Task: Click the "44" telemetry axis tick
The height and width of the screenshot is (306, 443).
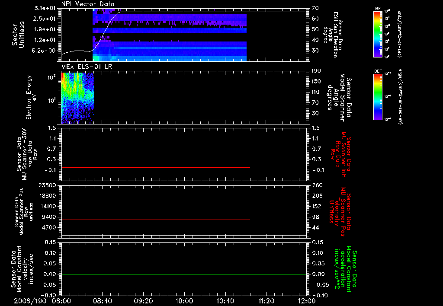Action: tap(315, 227)
